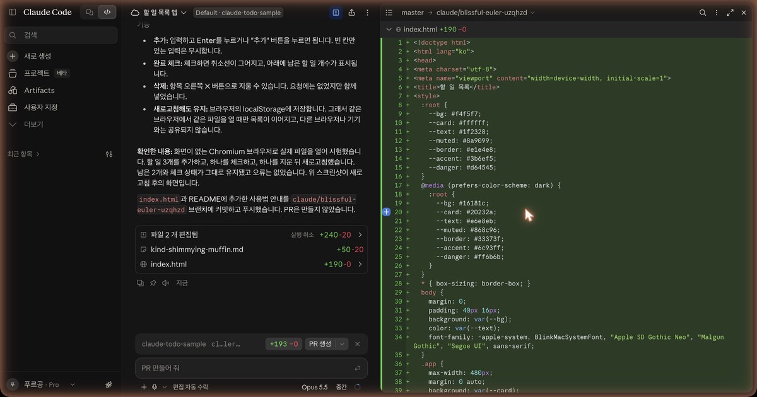Change the 중간 effort setting
Screen dimensions: 757x397
[341, 387]
